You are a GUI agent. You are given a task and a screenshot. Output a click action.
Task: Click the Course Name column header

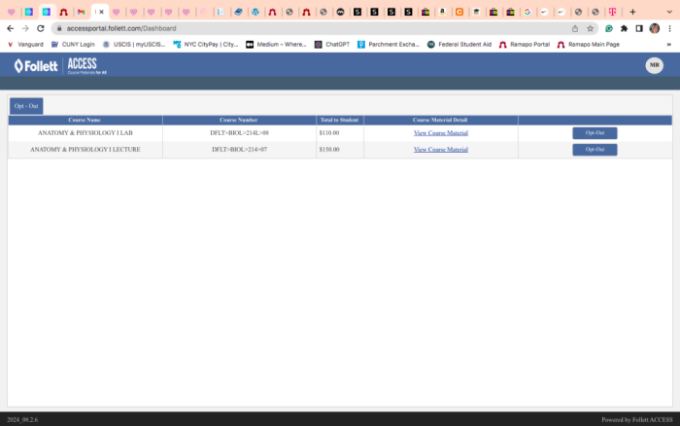(85, 120)
